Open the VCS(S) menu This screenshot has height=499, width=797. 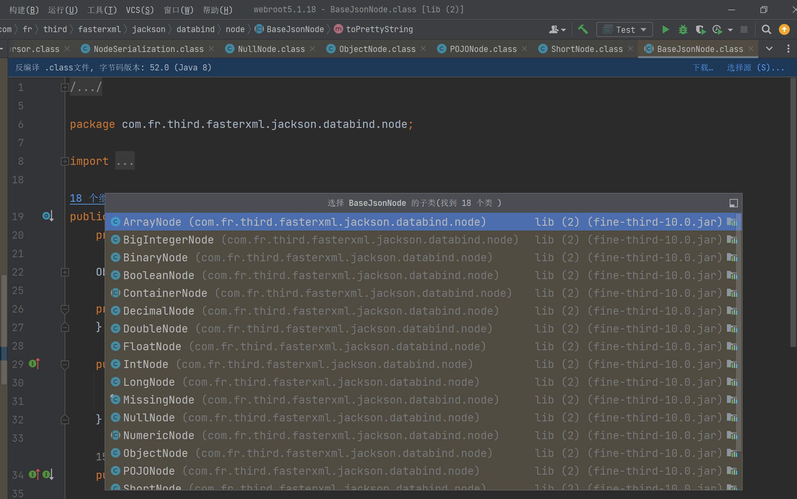(140, 10)
